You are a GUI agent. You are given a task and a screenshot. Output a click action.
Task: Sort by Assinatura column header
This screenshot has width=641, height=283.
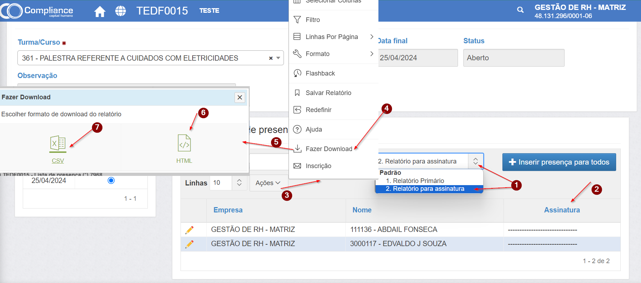[562, 210]
